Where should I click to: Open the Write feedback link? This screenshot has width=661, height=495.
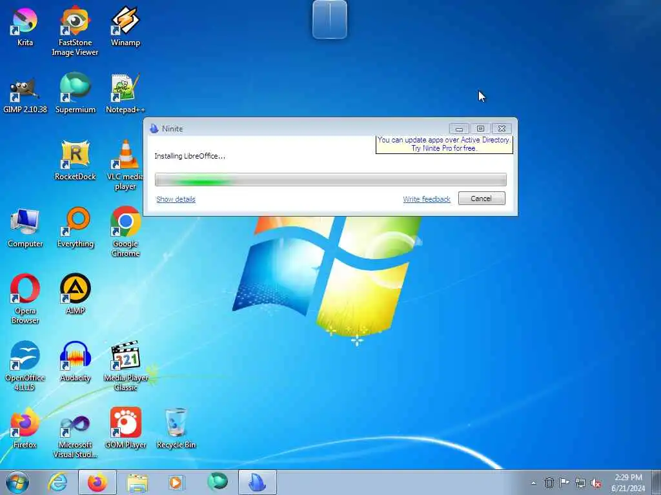pos(427,199)
